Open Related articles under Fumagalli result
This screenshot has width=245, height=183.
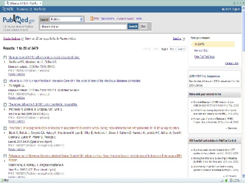click(x=17, y=98)
